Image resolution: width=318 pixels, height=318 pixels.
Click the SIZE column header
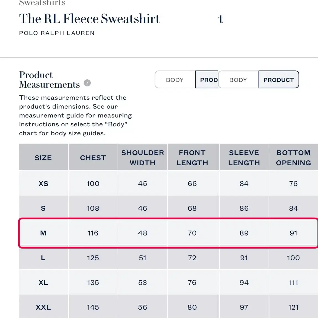(43, 157)
